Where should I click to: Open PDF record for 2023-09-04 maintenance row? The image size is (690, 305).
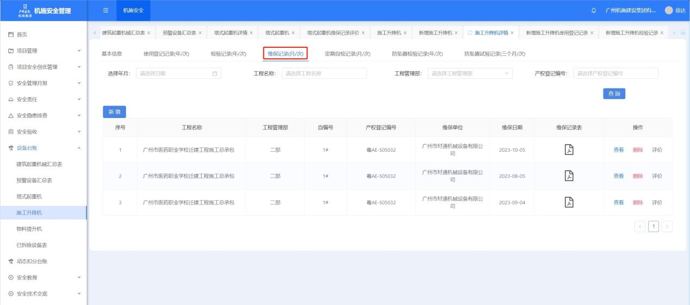pos(568,202)
